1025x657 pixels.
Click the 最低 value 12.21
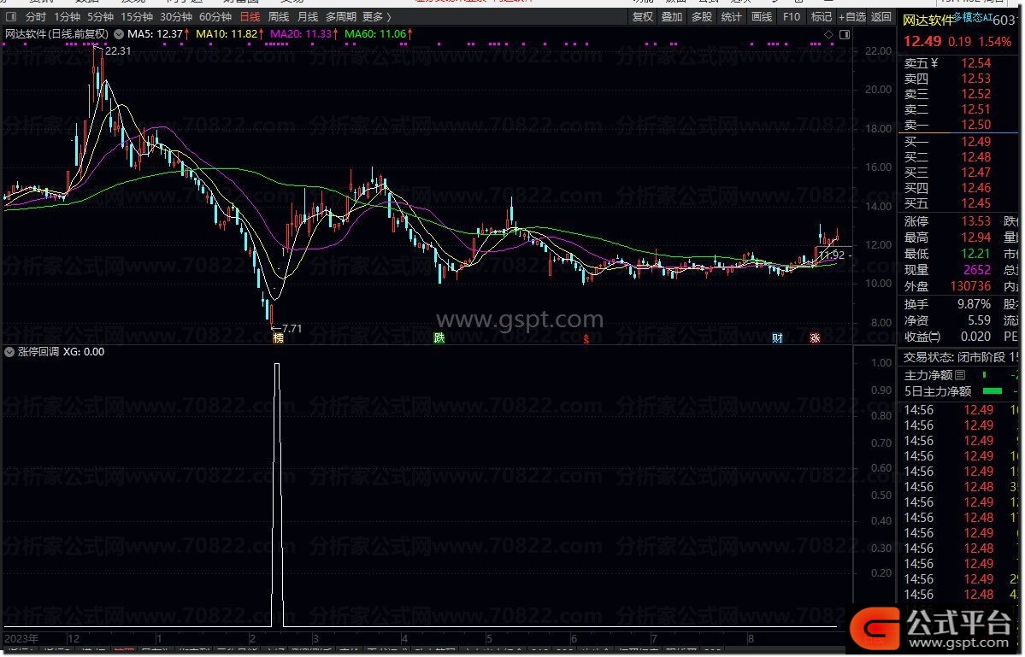click(x=975, y=254)
